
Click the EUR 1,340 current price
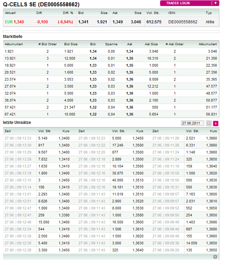[14, 22]
